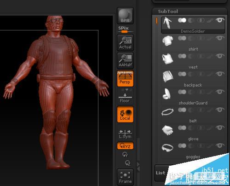Click the 'glove' subtool name
This screenshot has width=230, height=186.
tap(193, 139)
